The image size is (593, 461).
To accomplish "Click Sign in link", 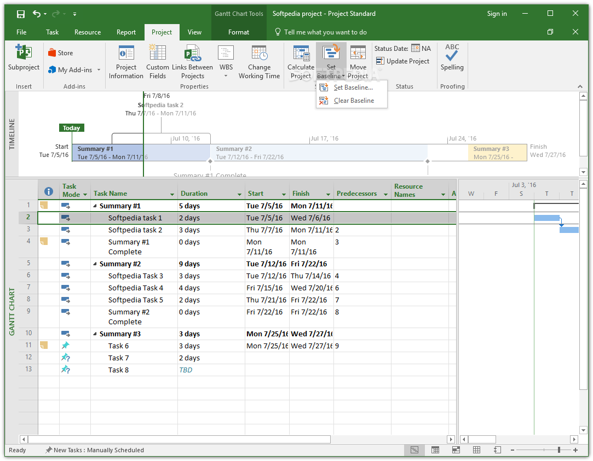I will click(497, 14).
